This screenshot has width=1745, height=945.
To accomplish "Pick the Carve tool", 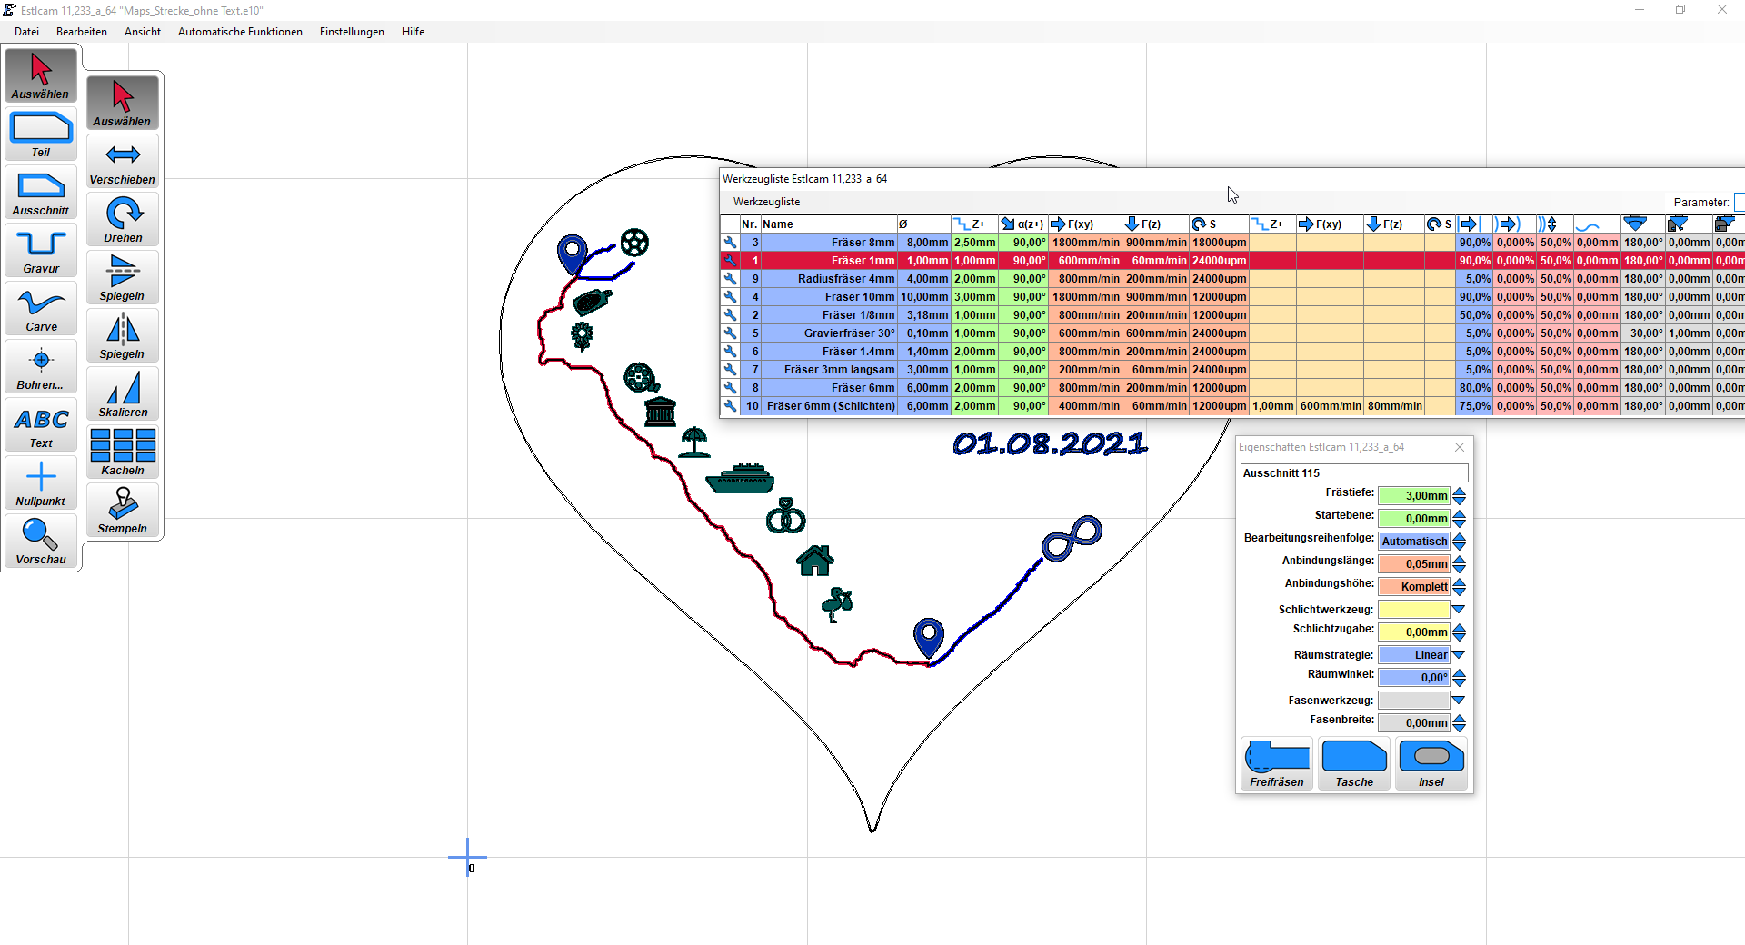I will tap(41, 308).
